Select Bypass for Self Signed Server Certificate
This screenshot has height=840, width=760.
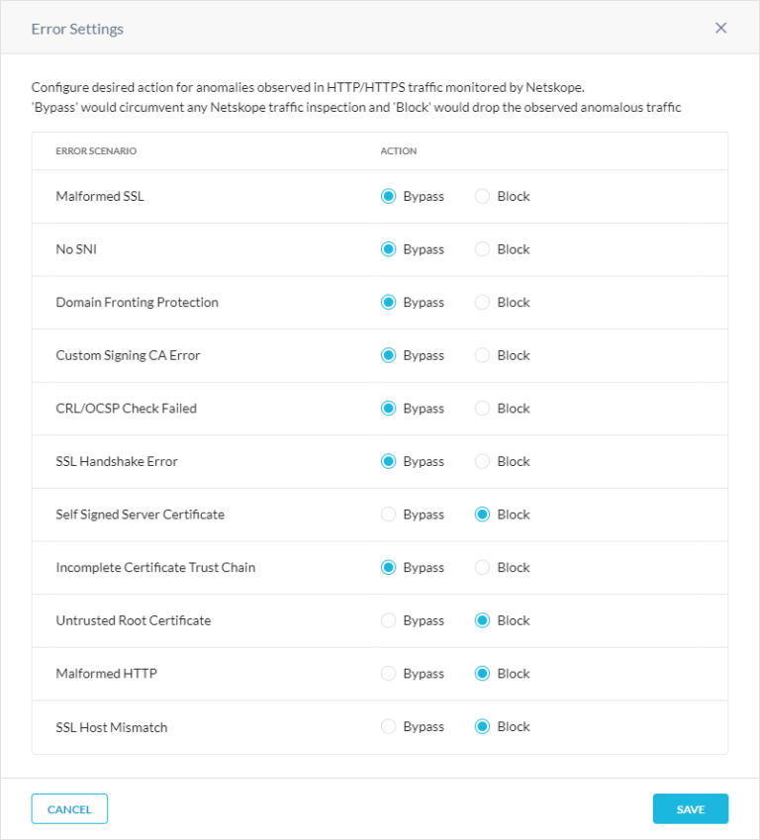coord(389,514)
